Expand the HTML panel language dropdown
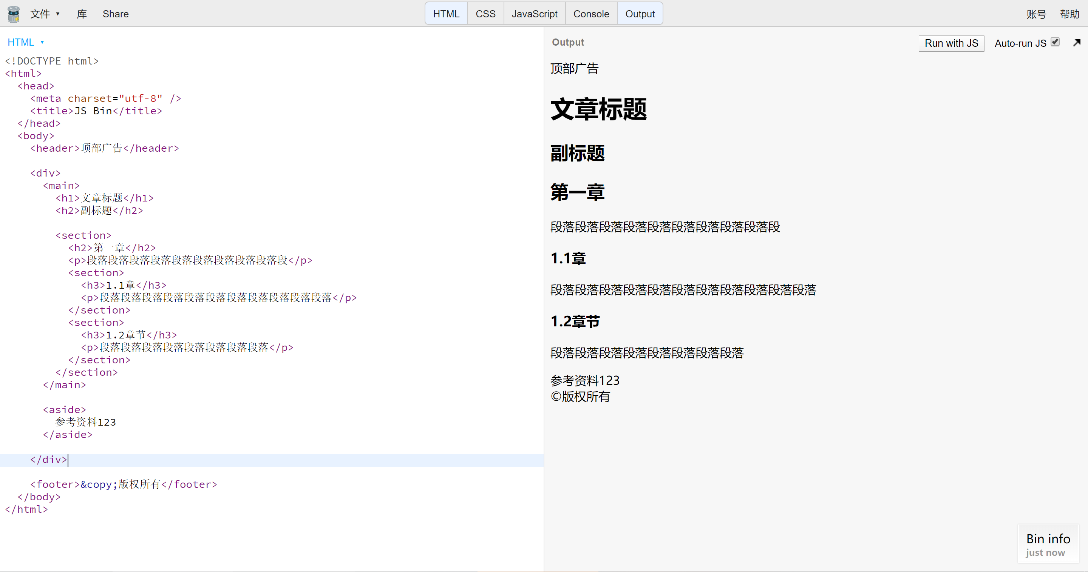Screen dimensions: 1088x572 coord(26,42)
